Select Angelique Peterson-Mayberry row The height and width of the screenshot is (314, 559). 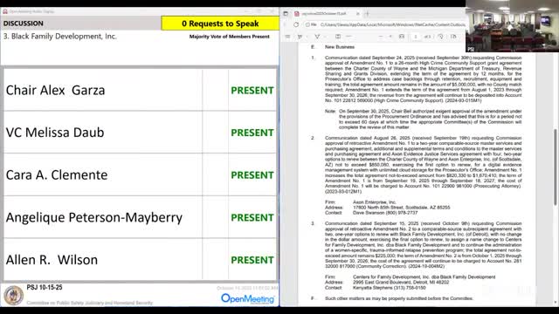tap(140, 217)
